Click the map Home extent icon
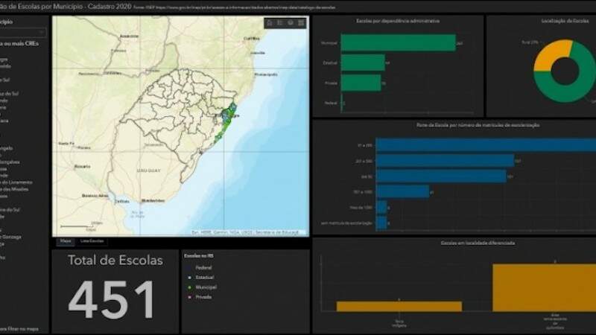The image size is (596, 335). click(x=270, y=23)
